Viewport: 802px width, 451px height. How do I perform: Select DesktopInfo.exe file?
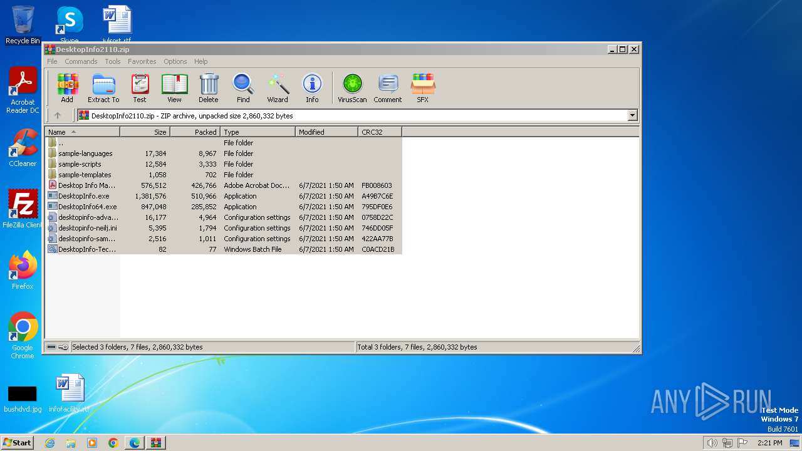click(x=223, y=196)
